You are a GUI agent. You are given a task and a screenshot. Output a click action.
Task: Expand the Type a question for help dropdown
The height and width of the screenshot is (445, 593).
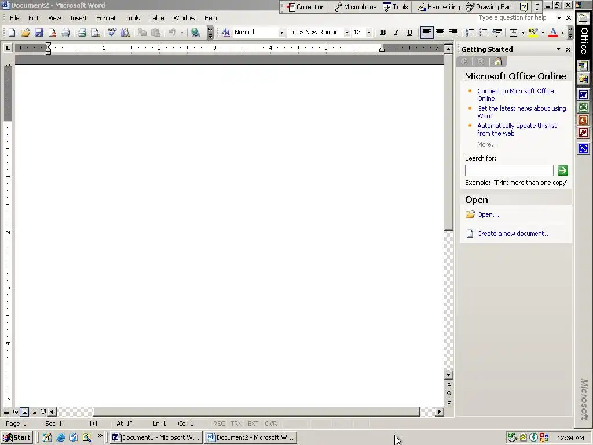click(x=559, y=18)
